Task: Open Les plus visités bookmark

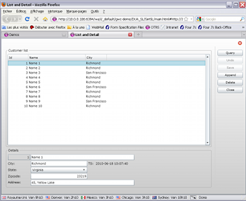Action: [x=15, y=27]
